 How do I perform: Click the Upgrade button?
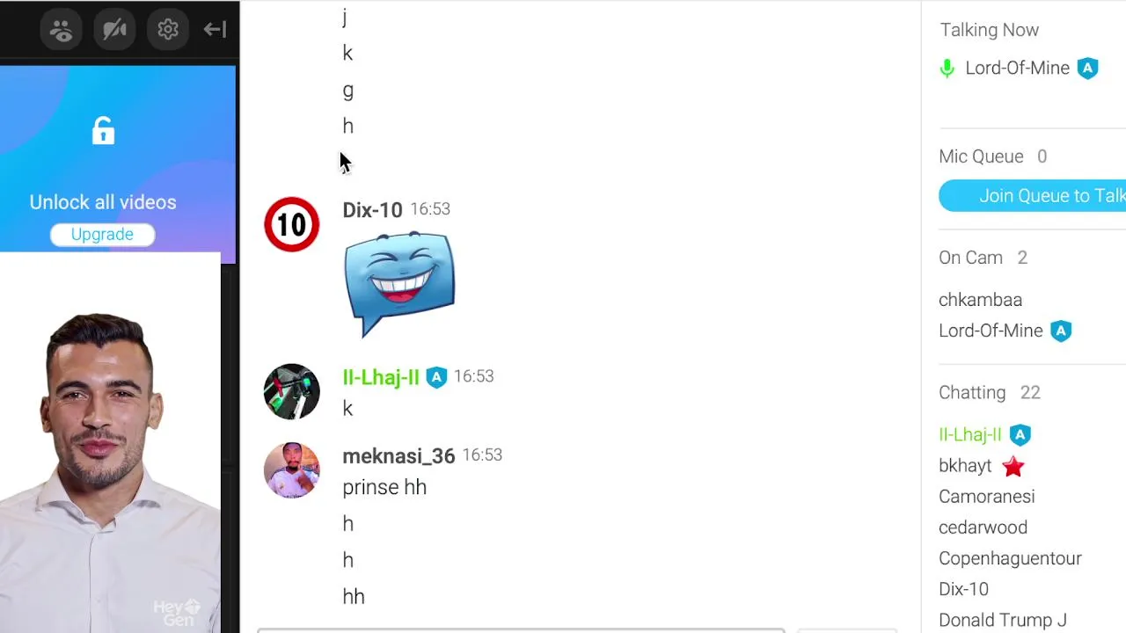coord(102,234)
